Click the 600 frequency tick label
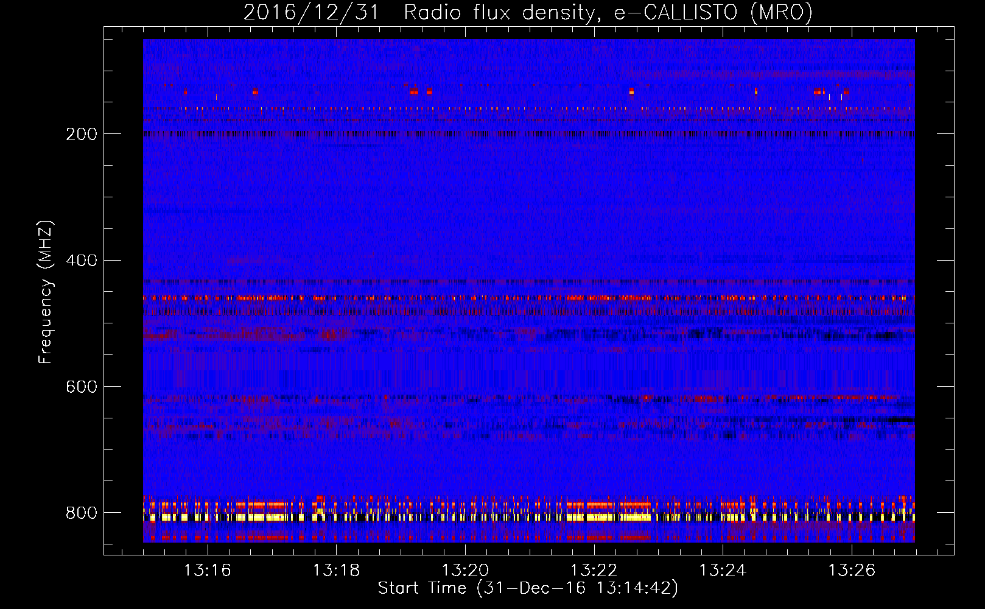This screenshot has height=609, width=985. 82,387
